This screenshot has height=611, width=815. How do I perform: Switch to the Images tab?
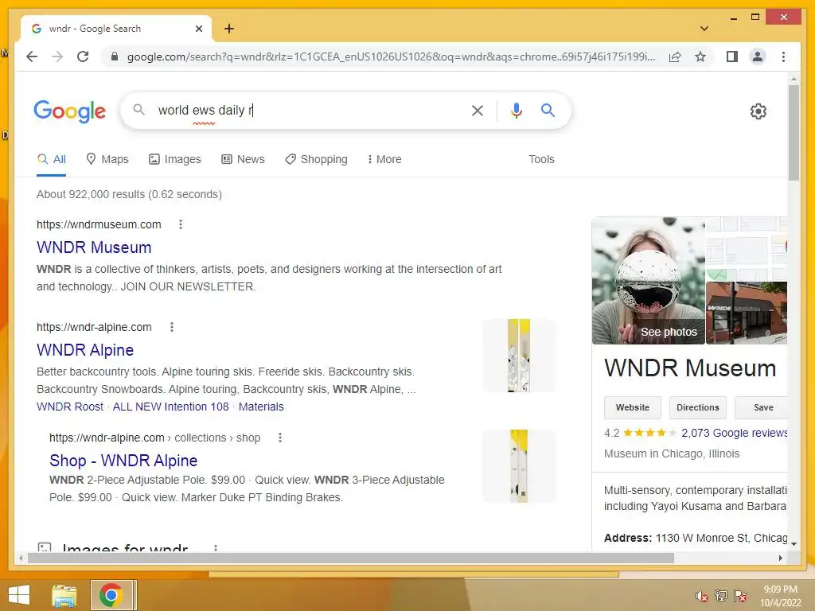pos(174,159)
